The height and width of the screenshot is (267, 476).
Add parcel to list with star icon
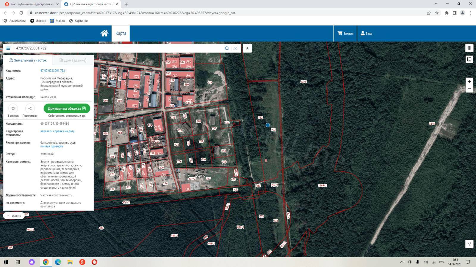pyautogui.click(x=13, y=108)
